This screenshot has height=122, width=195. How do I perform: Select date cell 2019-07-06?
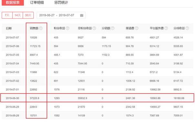tap(12, 46)
